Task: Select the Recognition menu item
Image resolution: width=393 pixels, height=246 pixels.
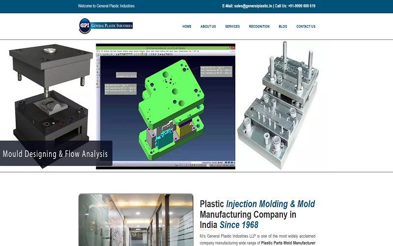Action: [x=259, y=27]
